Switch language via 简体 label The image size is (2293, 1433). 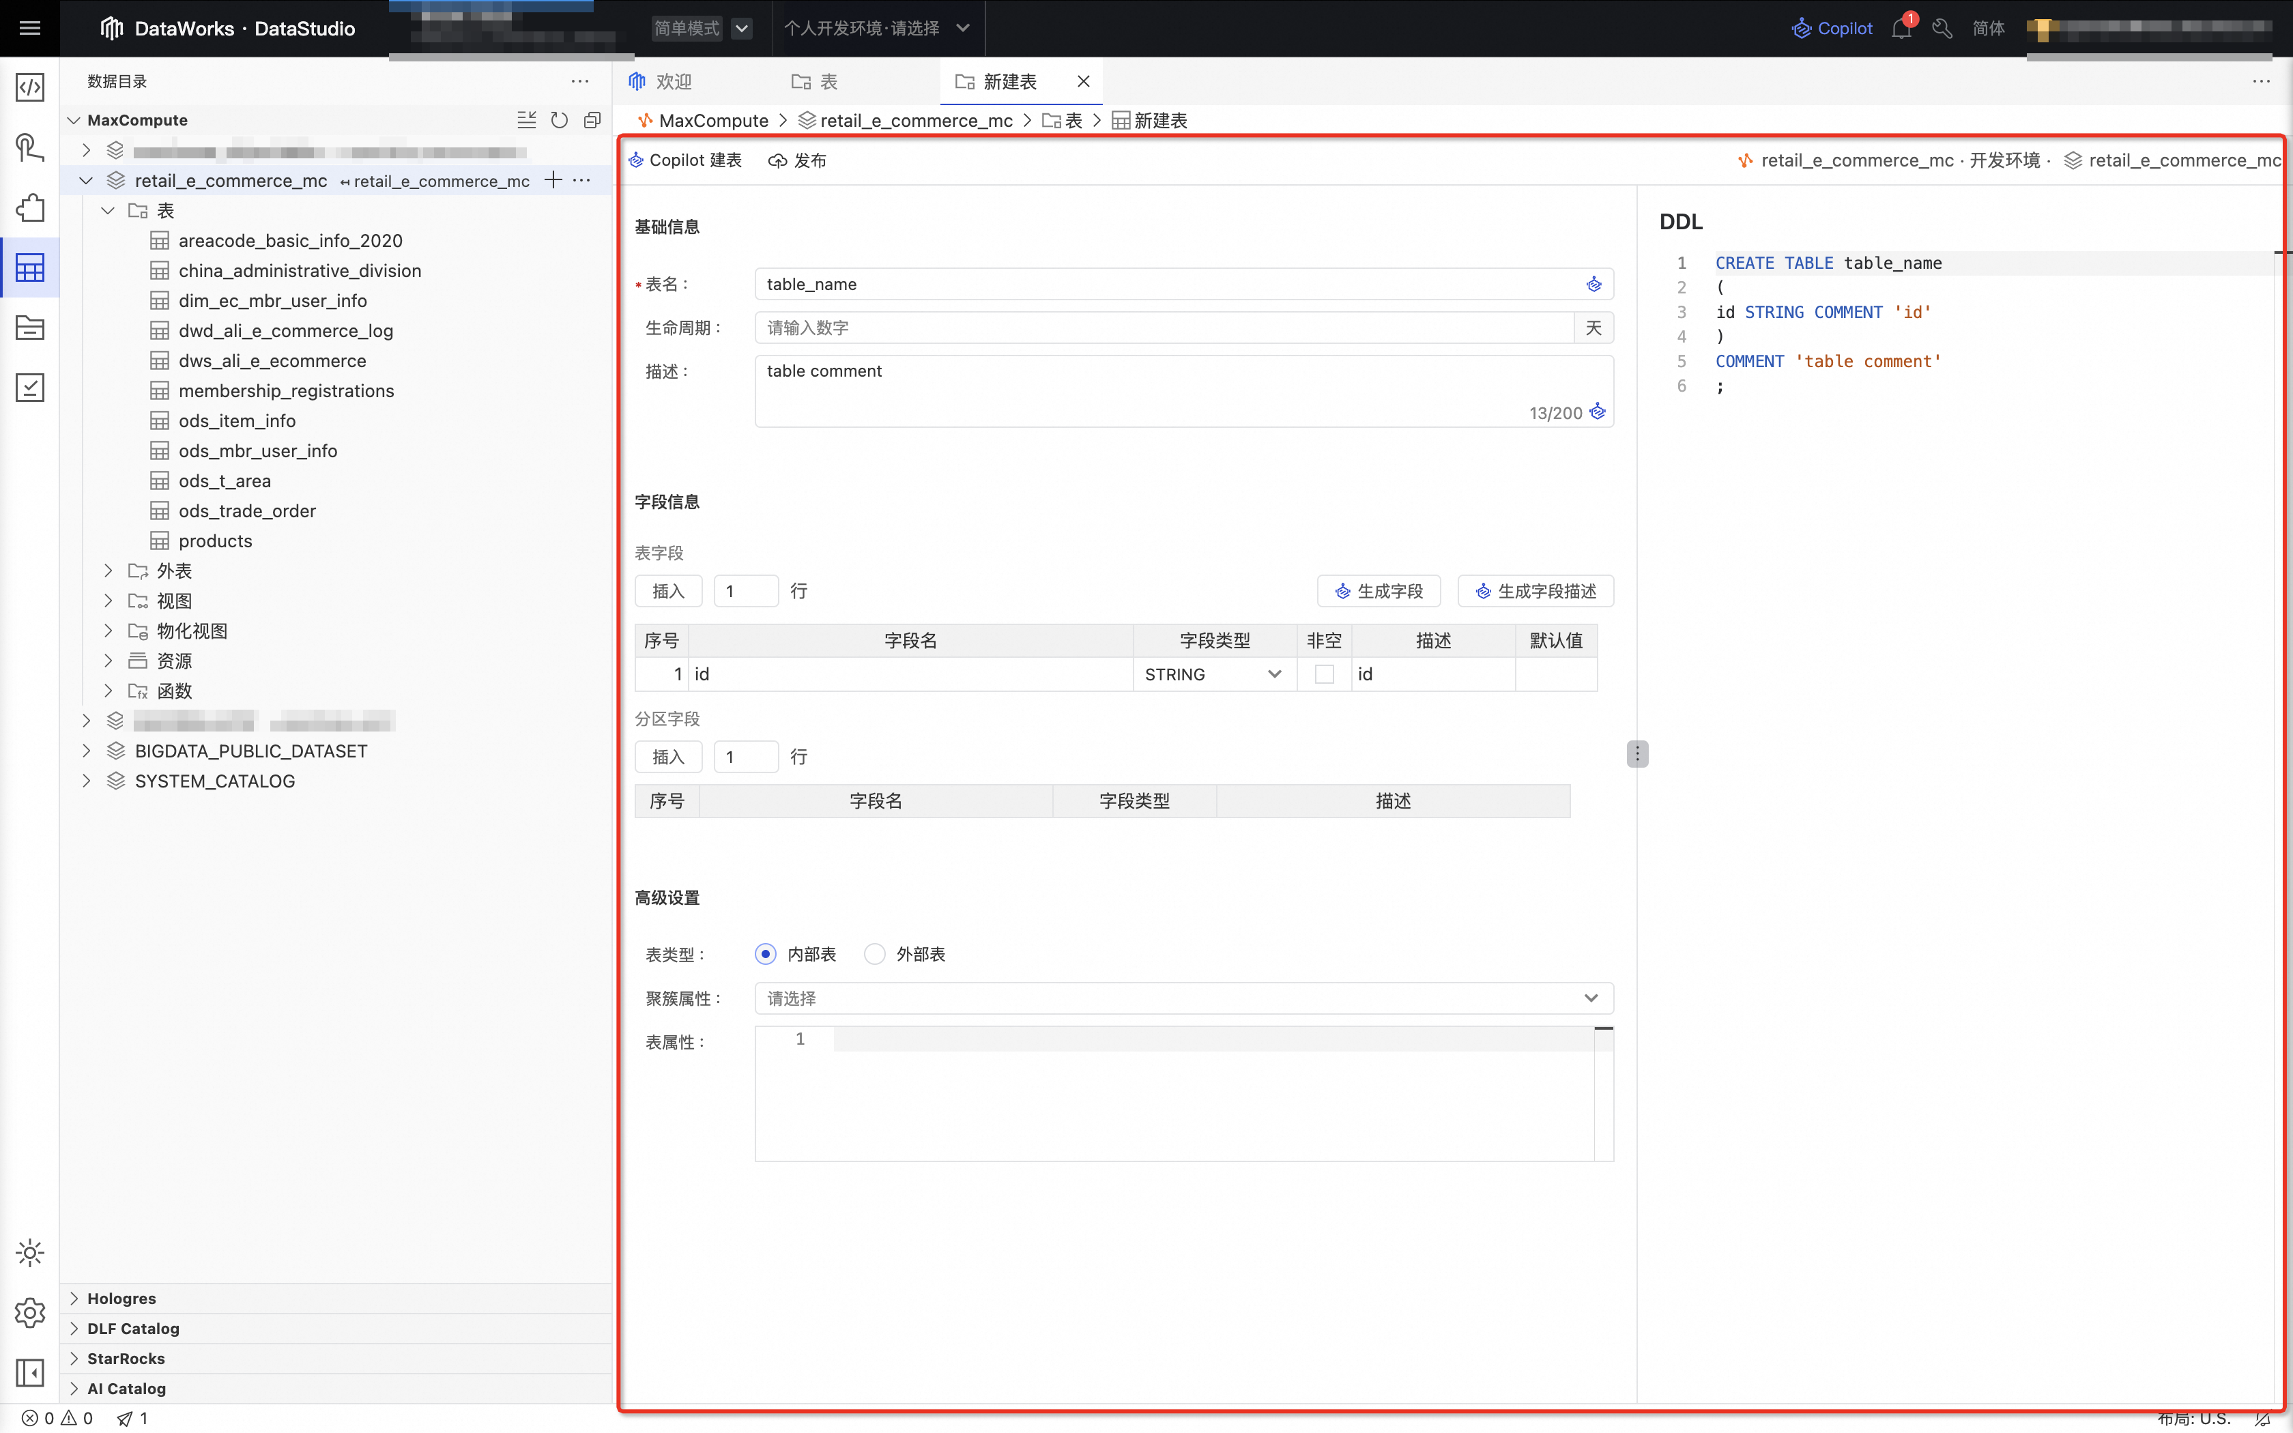pos(1988,29)
